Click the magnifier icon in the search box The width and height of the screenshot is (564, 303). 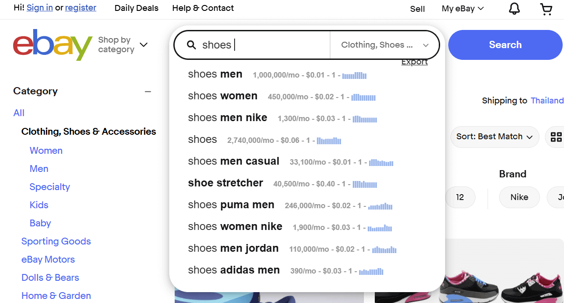click(x=191, y=45)
